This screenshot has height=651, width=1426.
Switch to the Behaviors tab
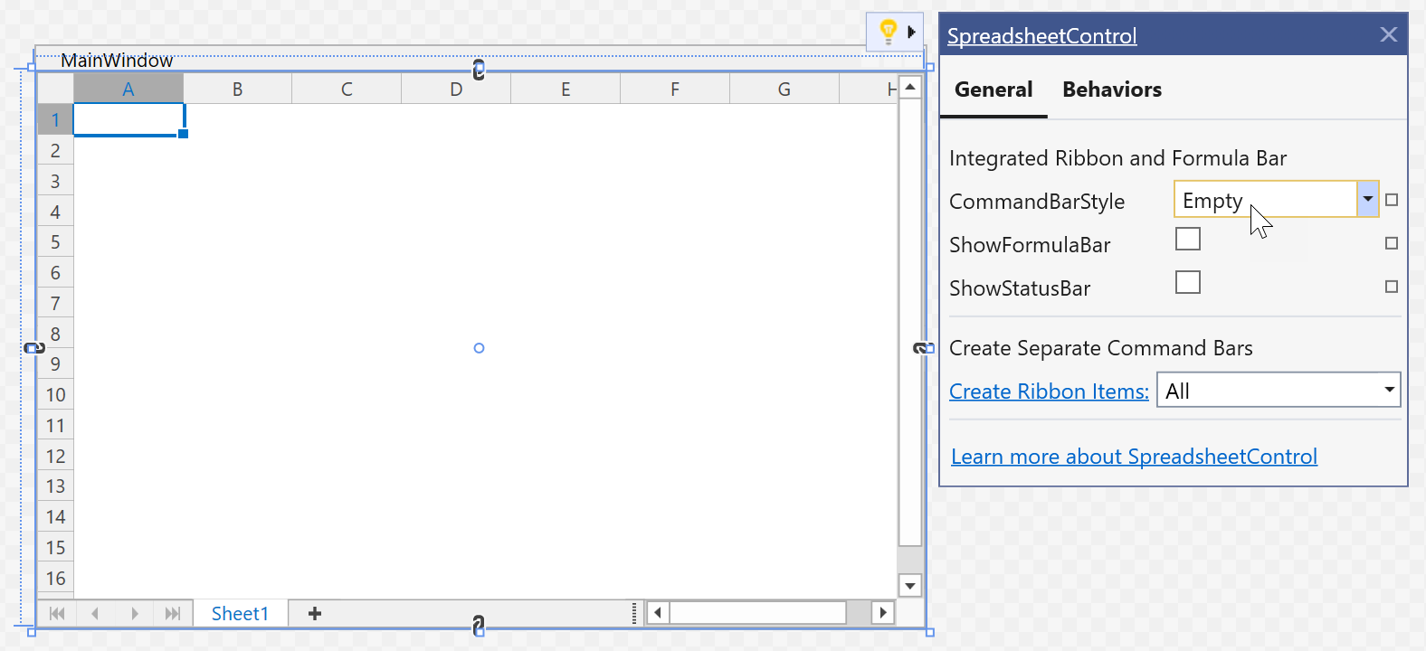coord(1111,90)
